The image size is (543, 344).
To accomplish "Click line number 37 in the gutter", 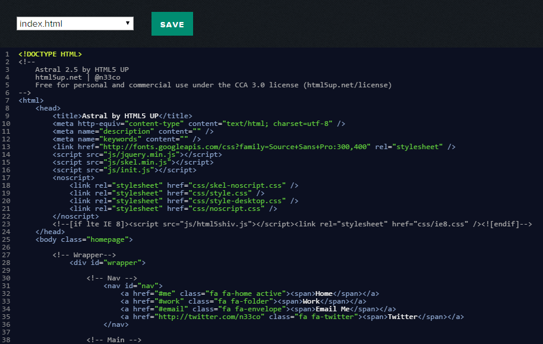I will tap(6, 332).
